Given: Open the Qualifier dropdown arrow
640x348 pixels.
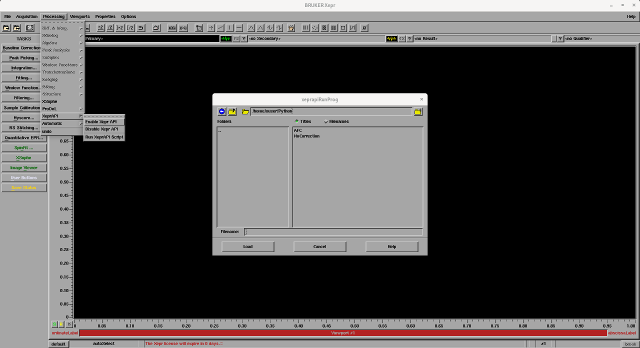Looking at the screenshot, I should coord(560,38).
